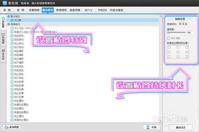Check the bottom-right quick position box
The image size is (199, 132).
187,57
